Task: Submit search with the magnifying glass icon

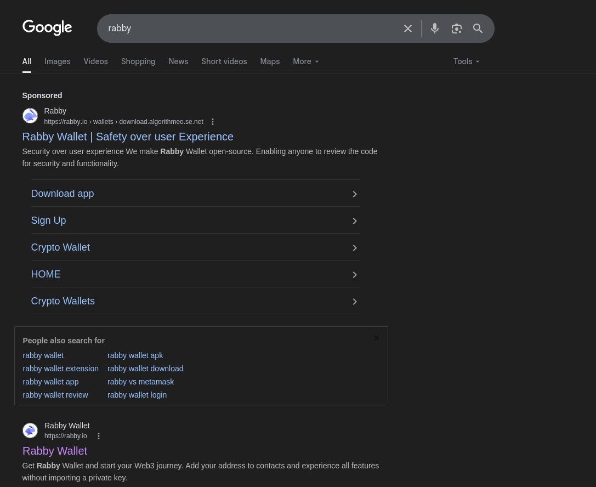Action: coord(478,29)
